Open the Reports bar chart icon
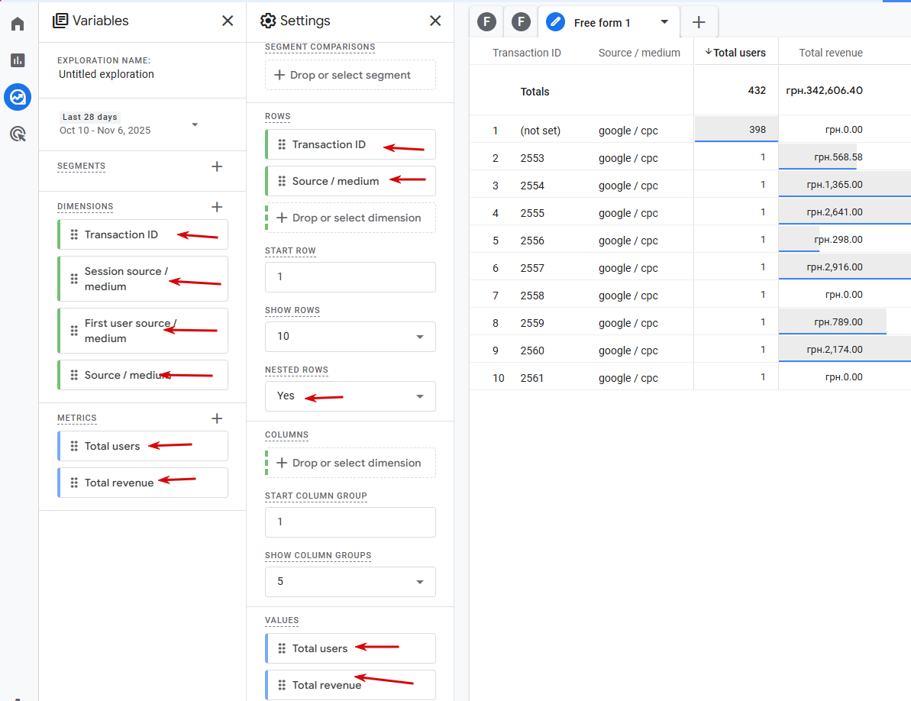 coord(18,60)
